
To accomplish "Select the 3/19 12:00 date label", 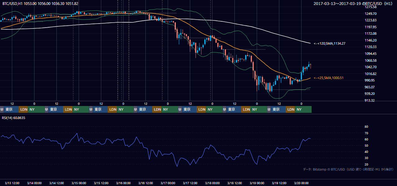I will pyautogui.click(x=279, y=183).
